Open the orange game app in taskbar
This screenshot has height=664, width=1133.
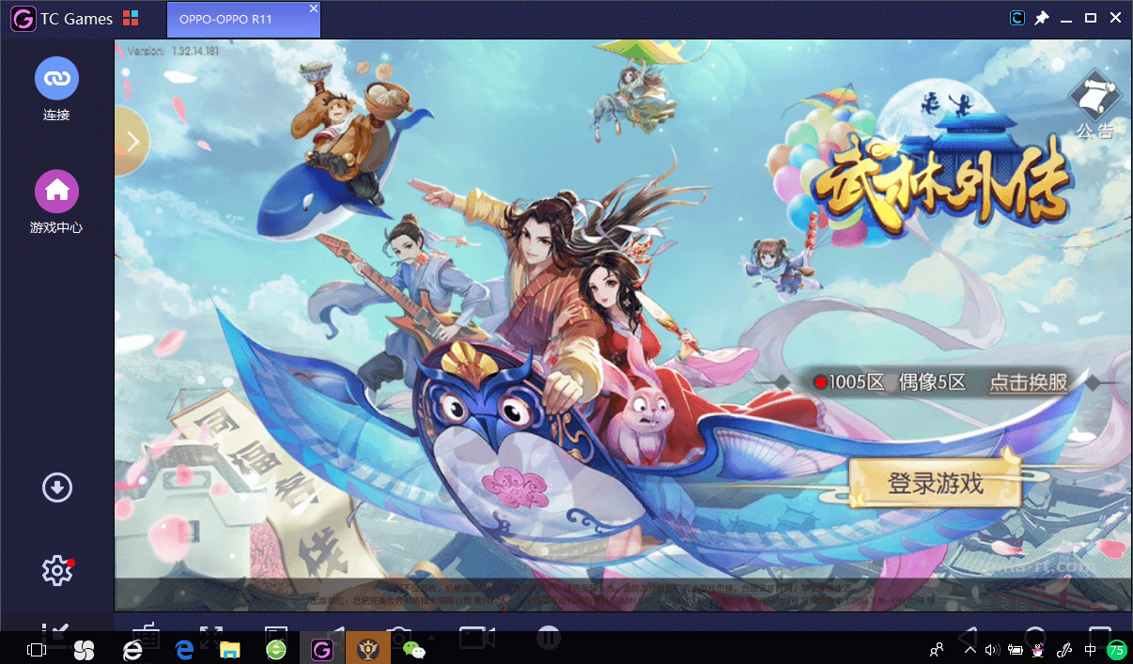[x=368, y=649]
